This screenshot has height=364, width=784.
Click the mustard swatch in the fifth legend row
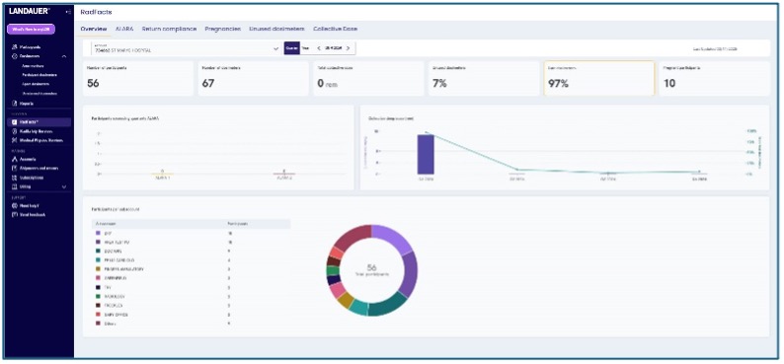pyautogui.click(x=99, y=269)
